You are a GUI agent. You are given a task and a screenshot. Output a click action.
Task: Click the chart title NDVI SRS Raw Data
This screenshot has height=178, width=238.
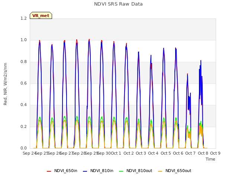[118, 4]
